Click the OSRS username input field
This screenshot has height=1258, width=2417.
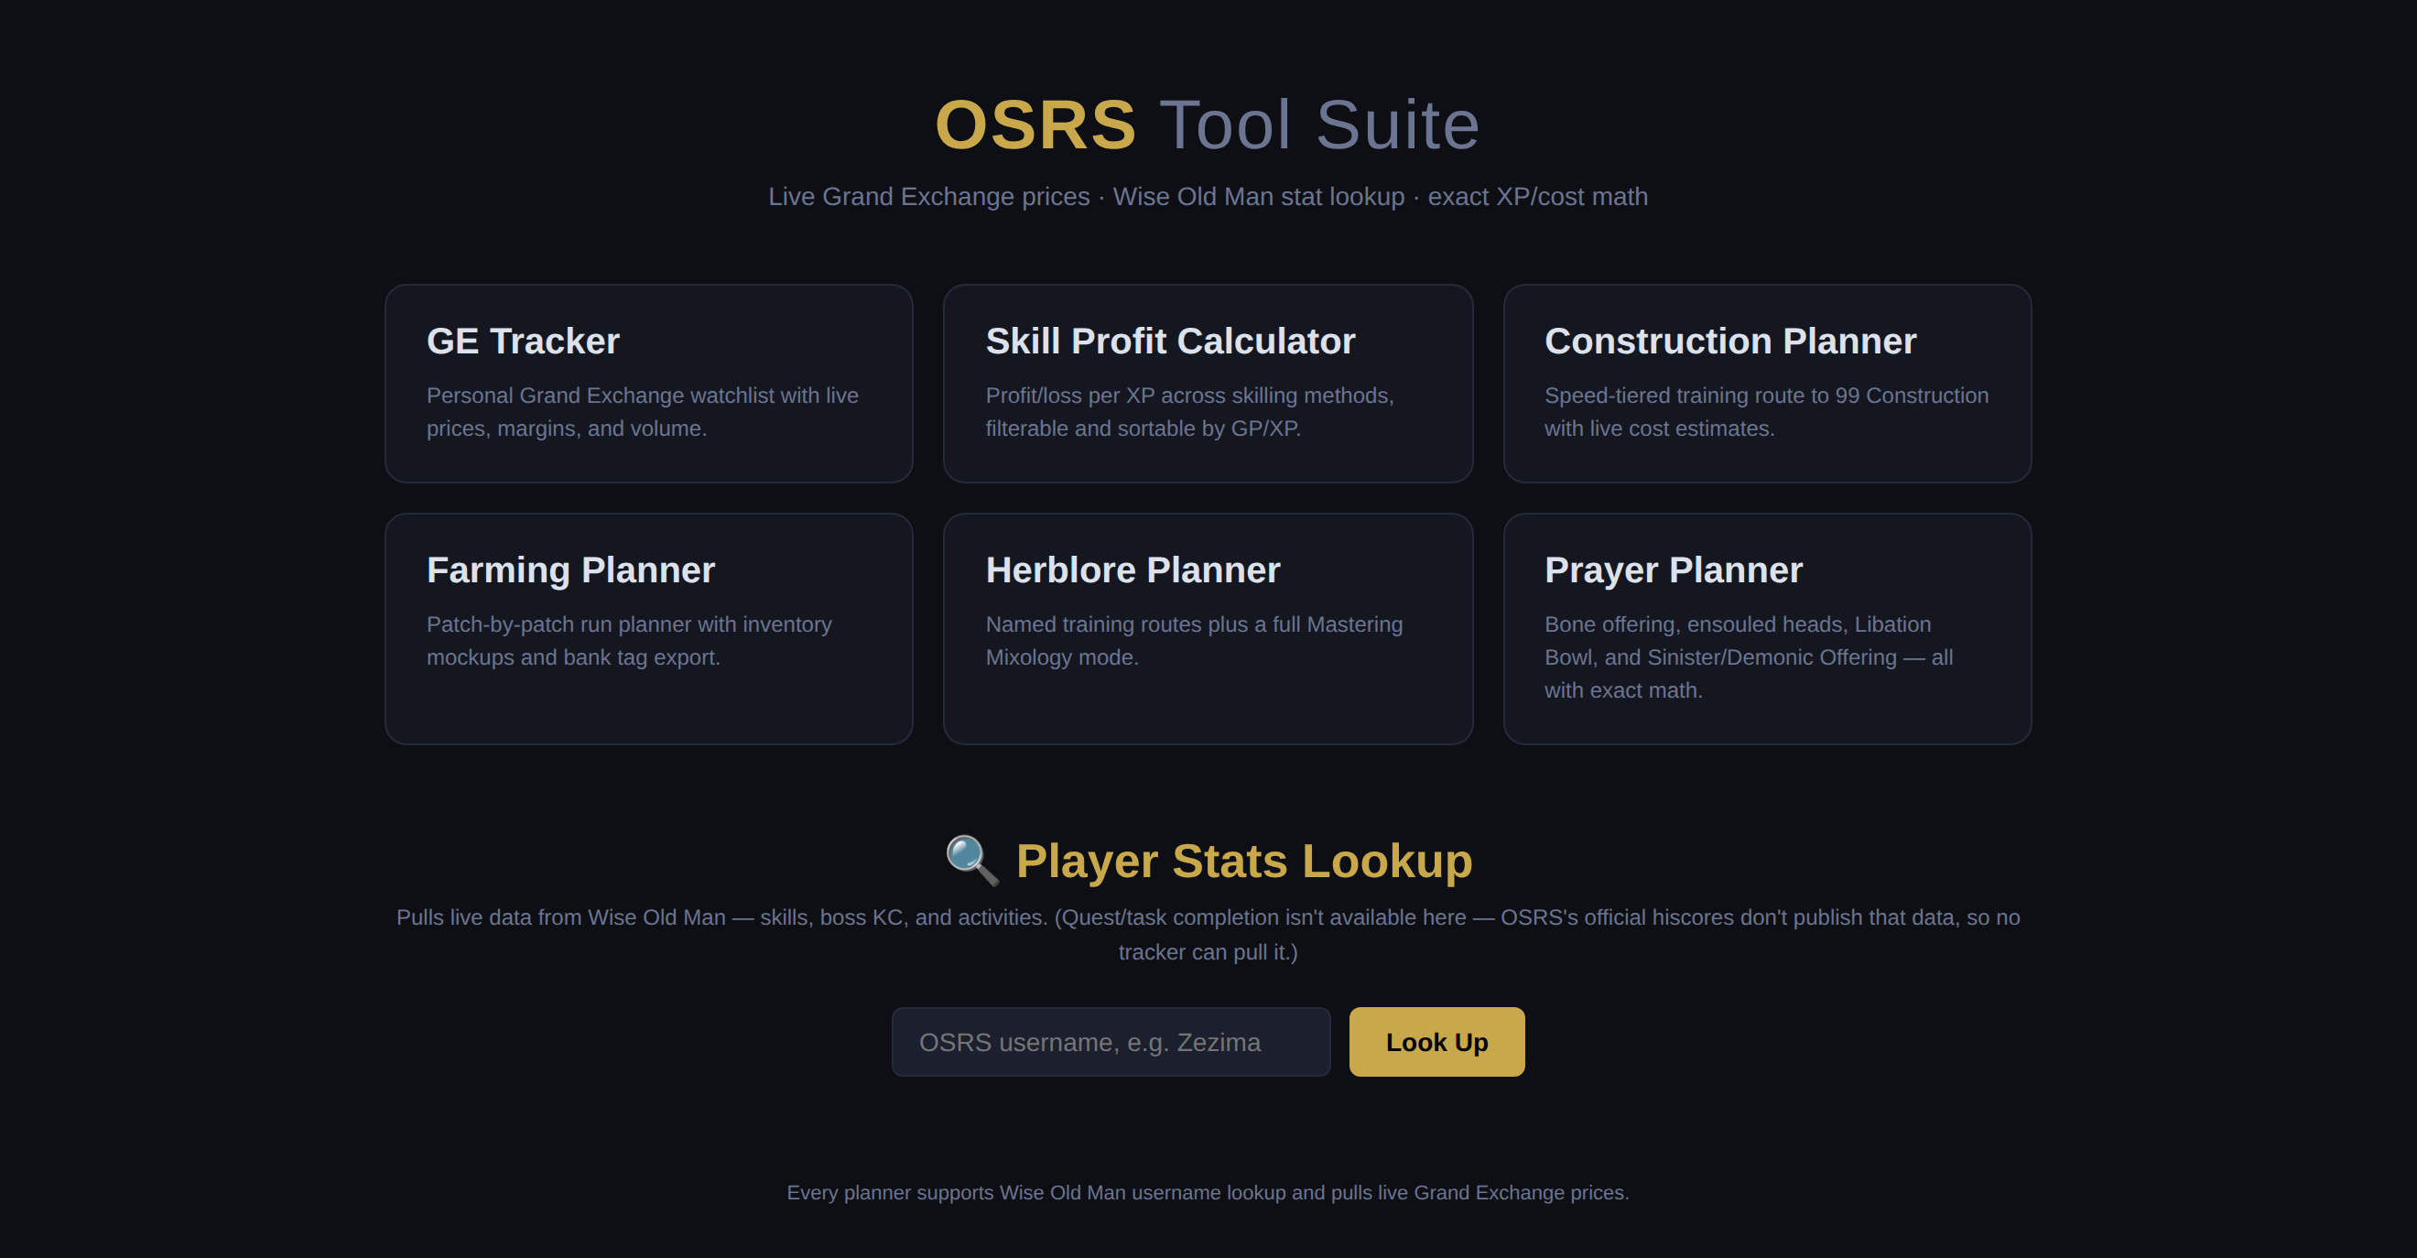1111,1042
